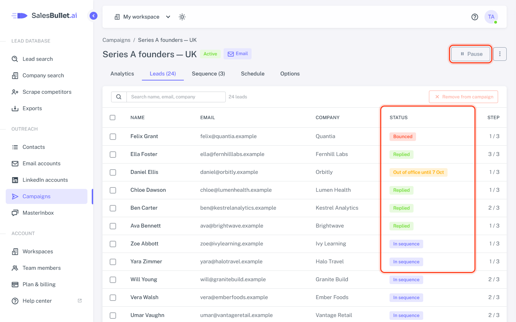Select the Leads (24) tab

(x=163, y=74)
